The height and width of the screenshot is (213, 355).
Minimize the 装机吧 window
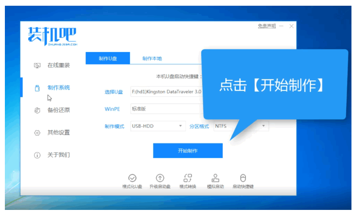(282, 26)
